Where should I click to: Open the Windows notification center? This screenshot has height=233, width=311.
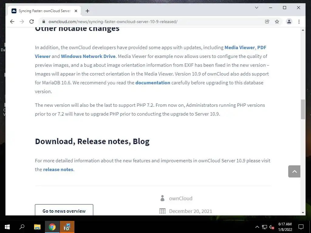(x=301, y=227)
